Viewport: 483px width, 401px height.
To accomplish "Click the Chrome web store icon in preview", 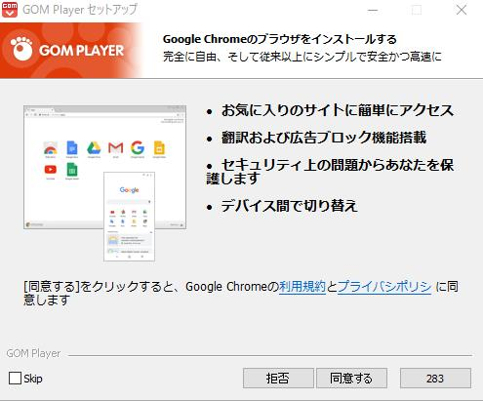I will [x=51, y=148].
